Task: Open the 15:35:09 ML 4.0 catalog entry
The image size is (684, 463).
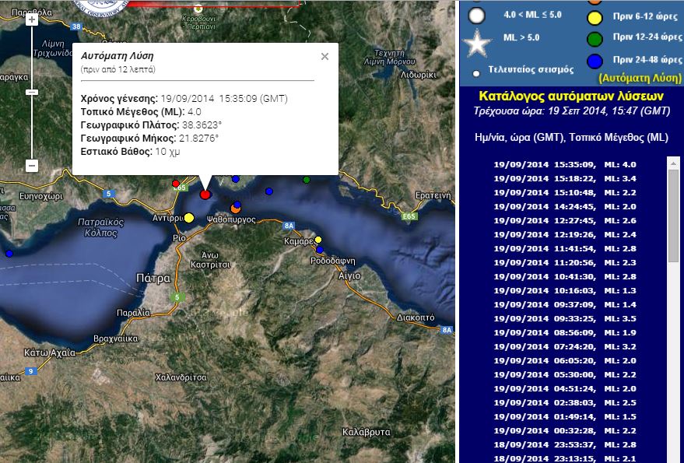Action: [565, 164]
